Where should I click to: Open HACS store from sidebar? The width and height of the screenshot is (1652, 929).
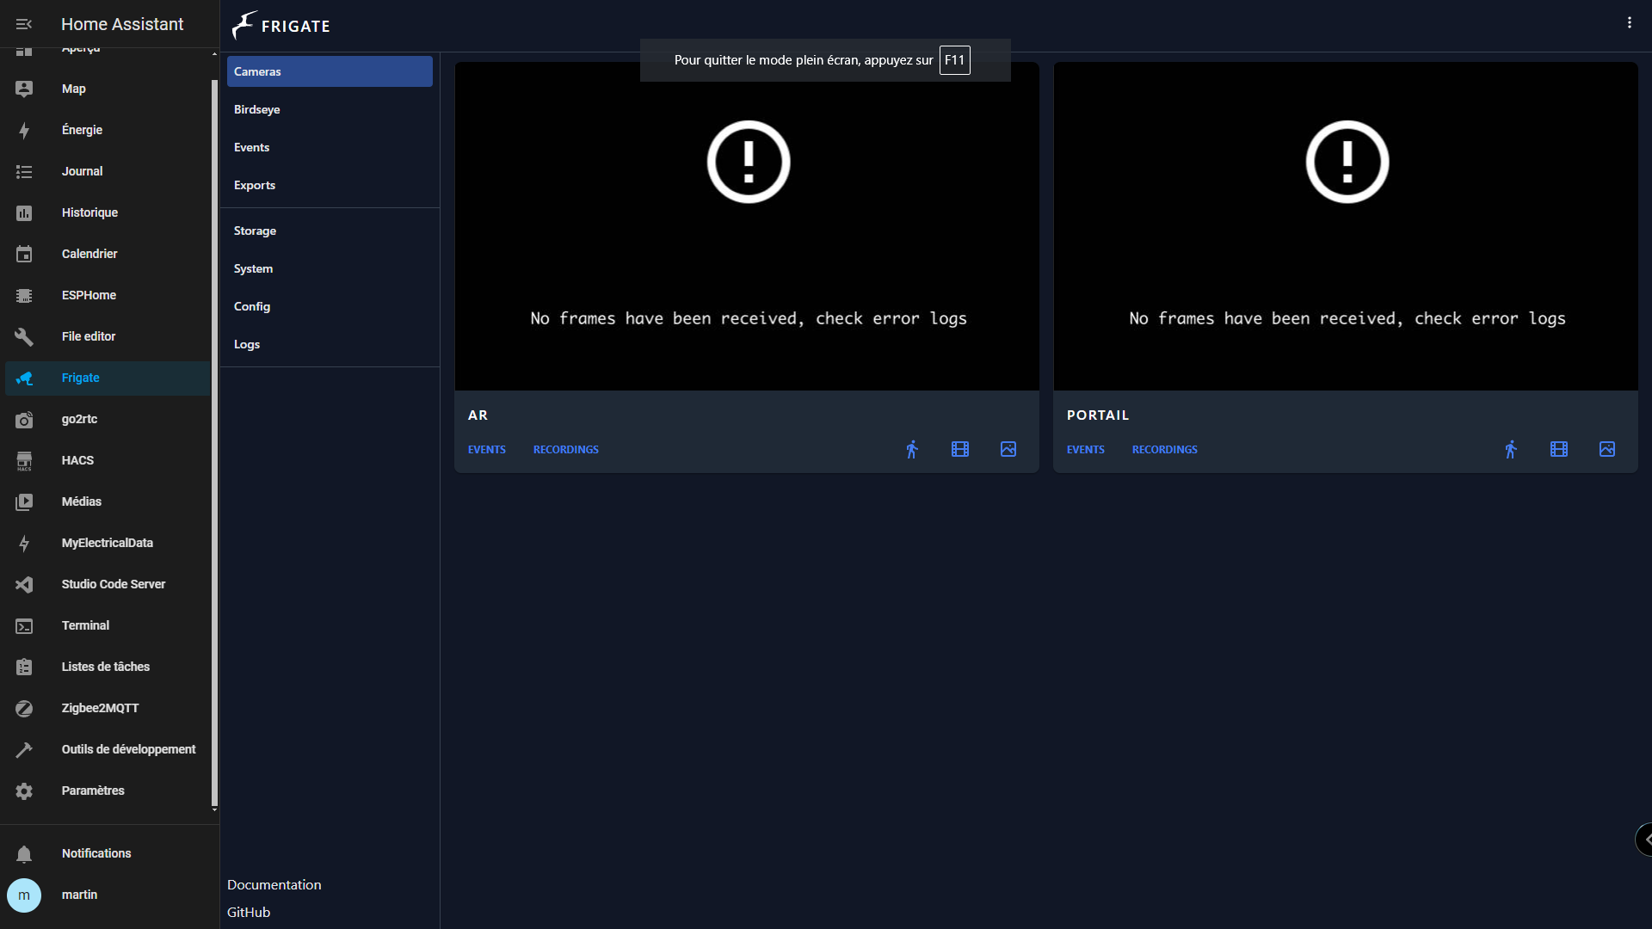coord(77,460)
